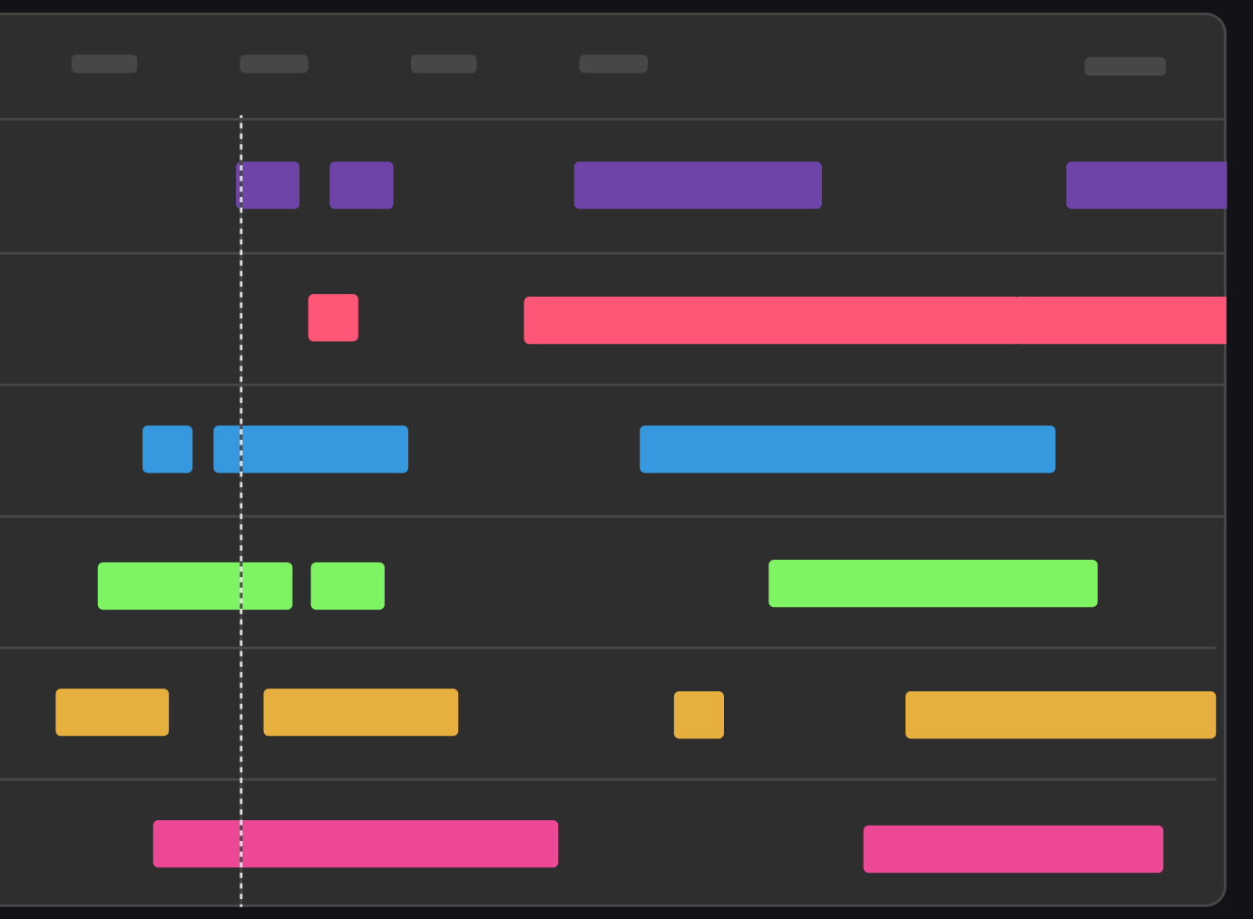Click the far-right column header placeholder

pos(1125,66)
